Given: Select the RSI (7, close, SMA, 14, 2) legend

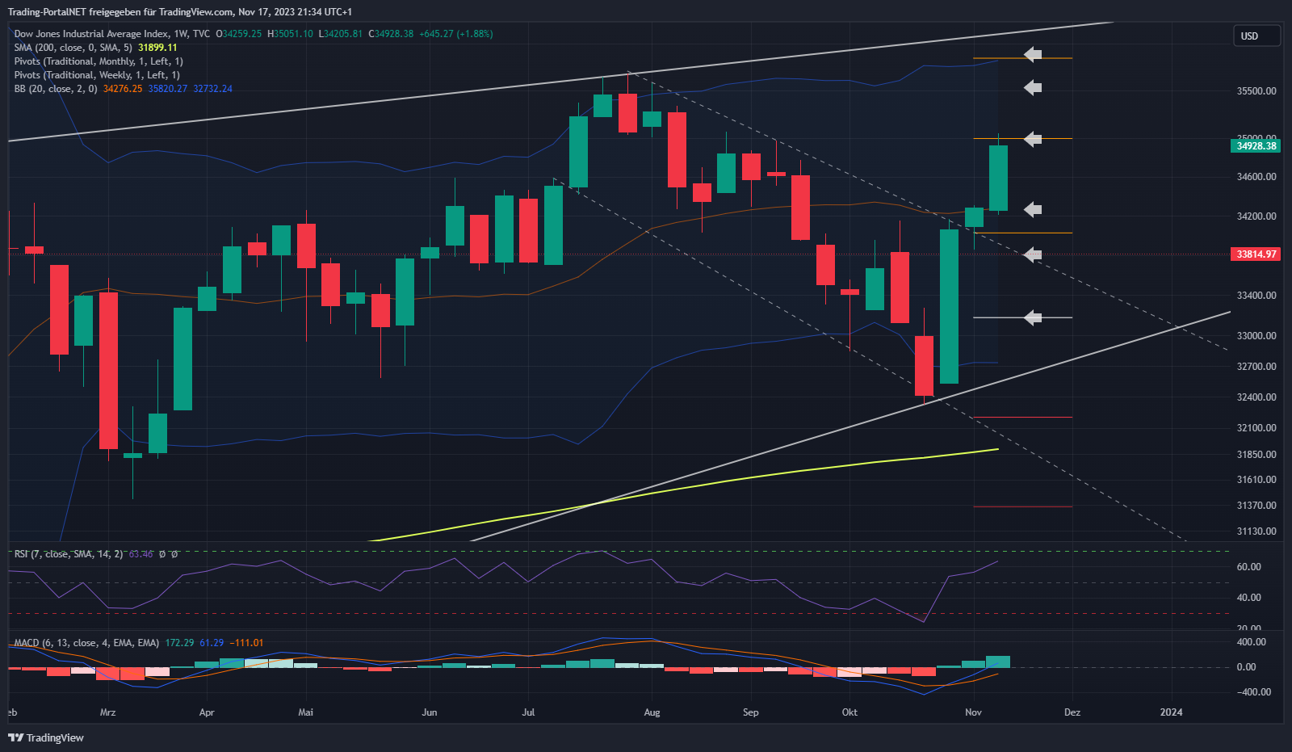Looking at the screenshot, I should 69,554.
